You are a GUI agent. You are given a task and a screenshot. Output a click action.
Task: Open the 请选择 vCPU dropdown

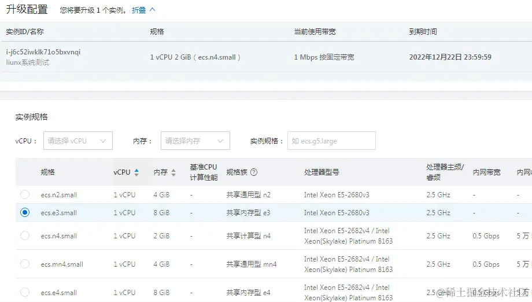coord(78,141)
